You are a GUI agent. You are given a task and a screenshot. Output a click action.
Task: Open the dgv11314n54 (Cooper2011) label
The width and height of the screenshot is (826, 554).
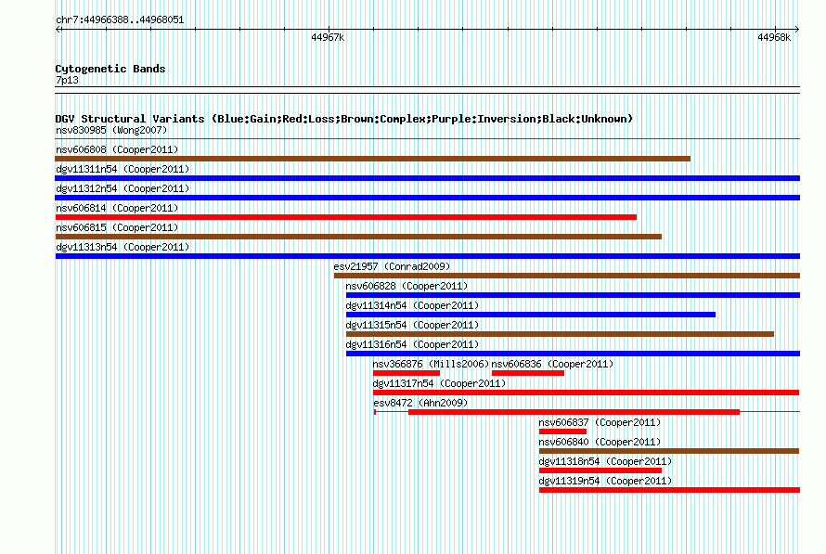(x=412, y=305)
